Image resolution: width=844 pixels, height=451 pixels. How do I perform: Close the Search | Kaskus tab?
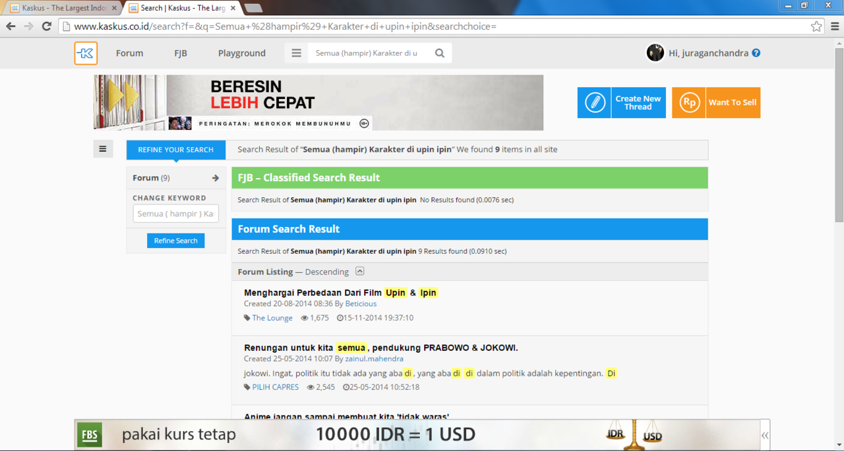(x=232, y=9)
